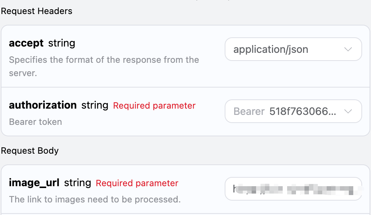Screen dimensions: 371x215
Task: Click the Request Body section heading
Action: click(30, 151)
